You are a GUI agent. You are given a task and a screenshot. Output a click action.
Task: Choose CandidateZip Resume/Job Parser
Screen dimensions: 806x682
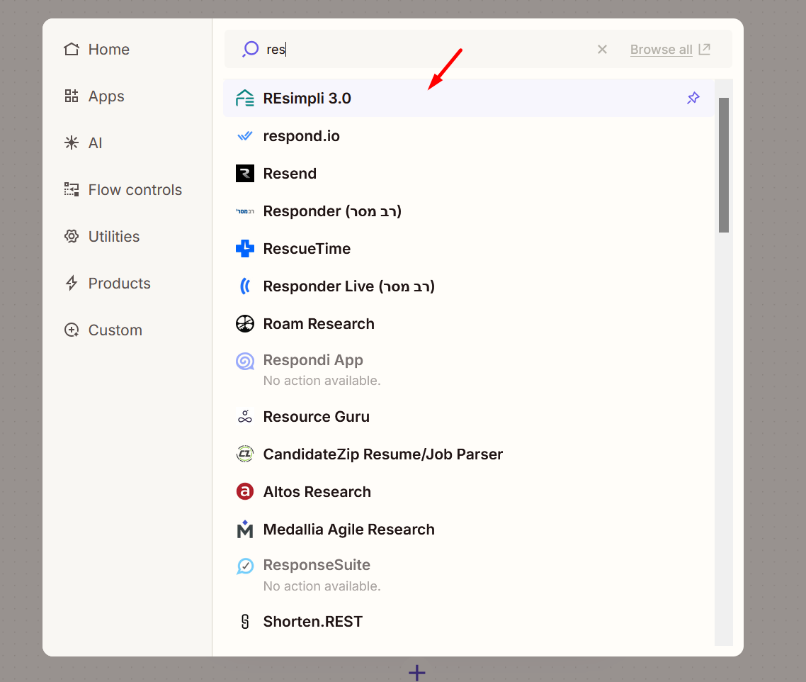[468, 454]
